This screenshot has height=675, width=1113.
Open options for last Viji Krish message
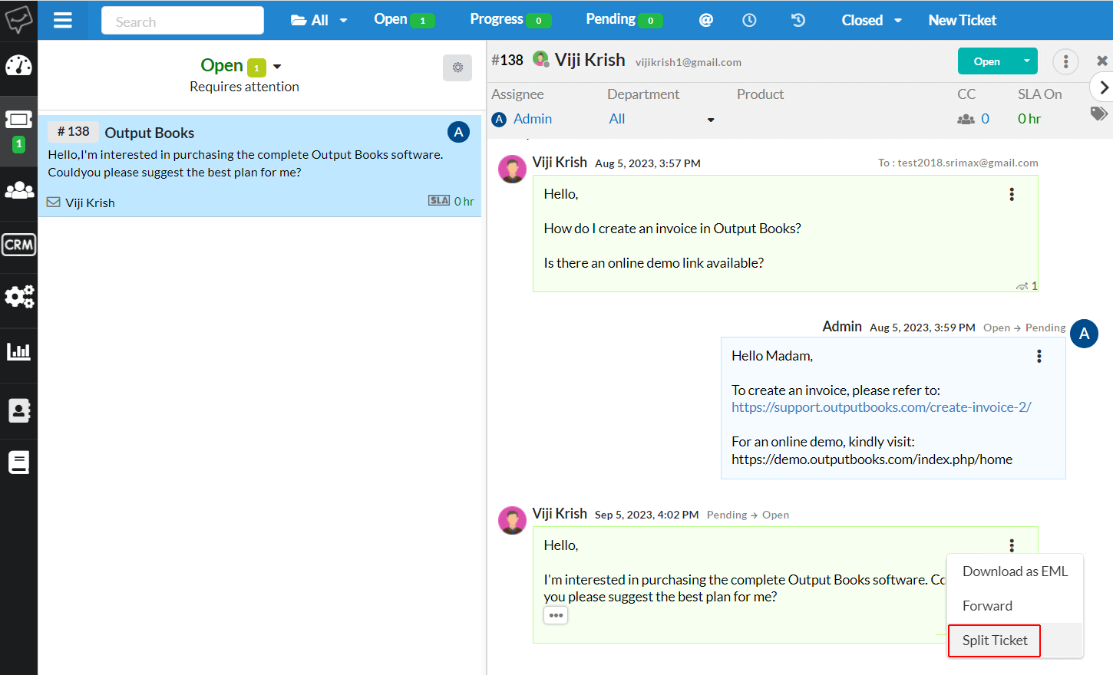tap(1012, 545)
